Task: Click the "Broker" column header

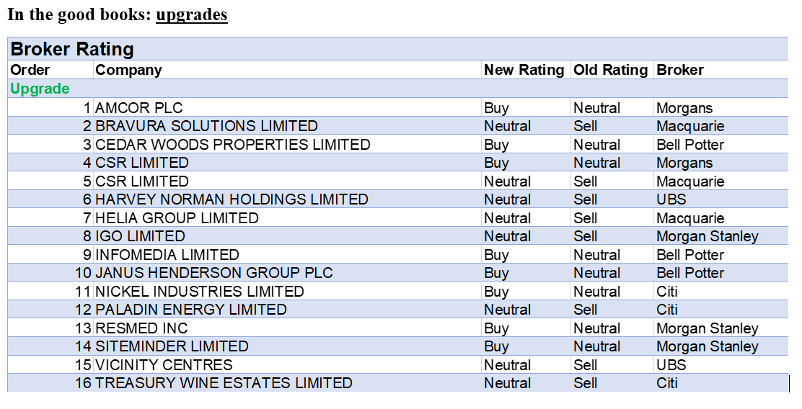Action: point(679,70)
